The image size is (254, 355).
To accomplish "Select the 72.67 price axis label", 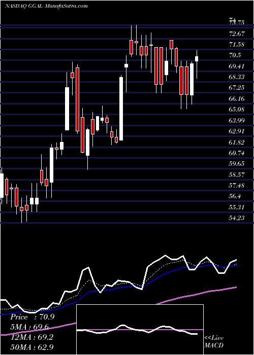I will click(237, 34).
